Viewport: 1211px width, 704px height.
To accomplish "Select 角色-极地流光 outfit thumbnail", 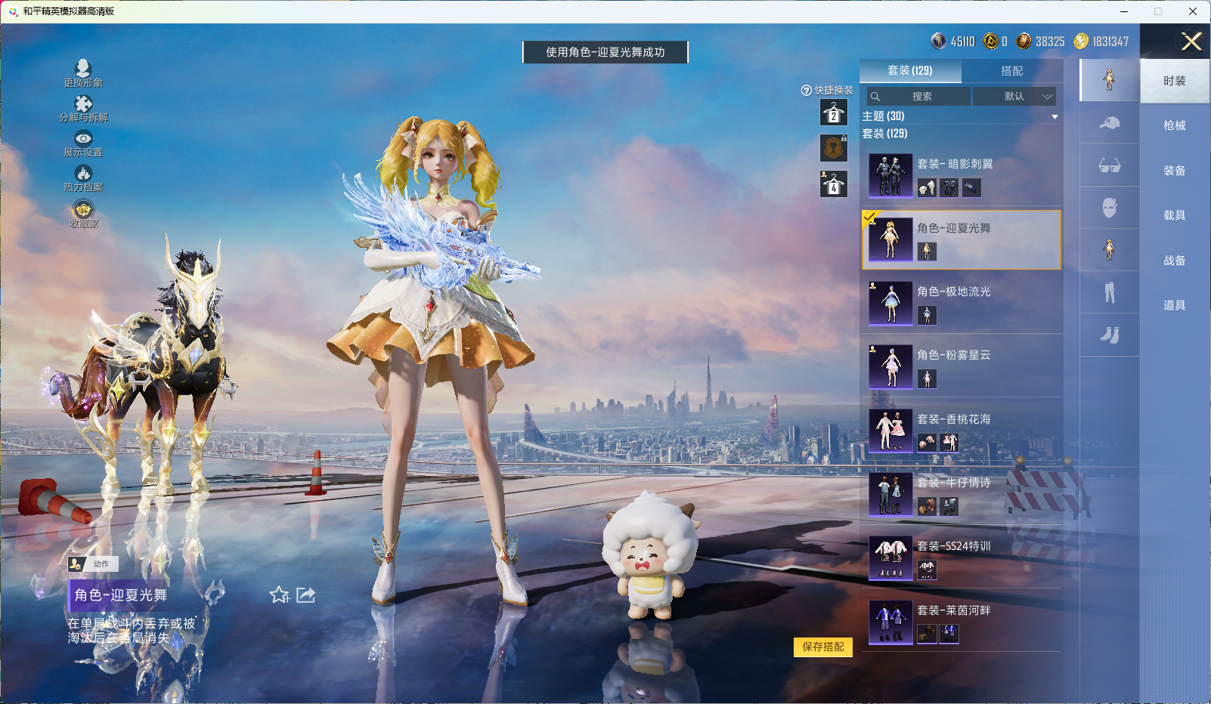I will pyautogui.click(x=890, y=303).
